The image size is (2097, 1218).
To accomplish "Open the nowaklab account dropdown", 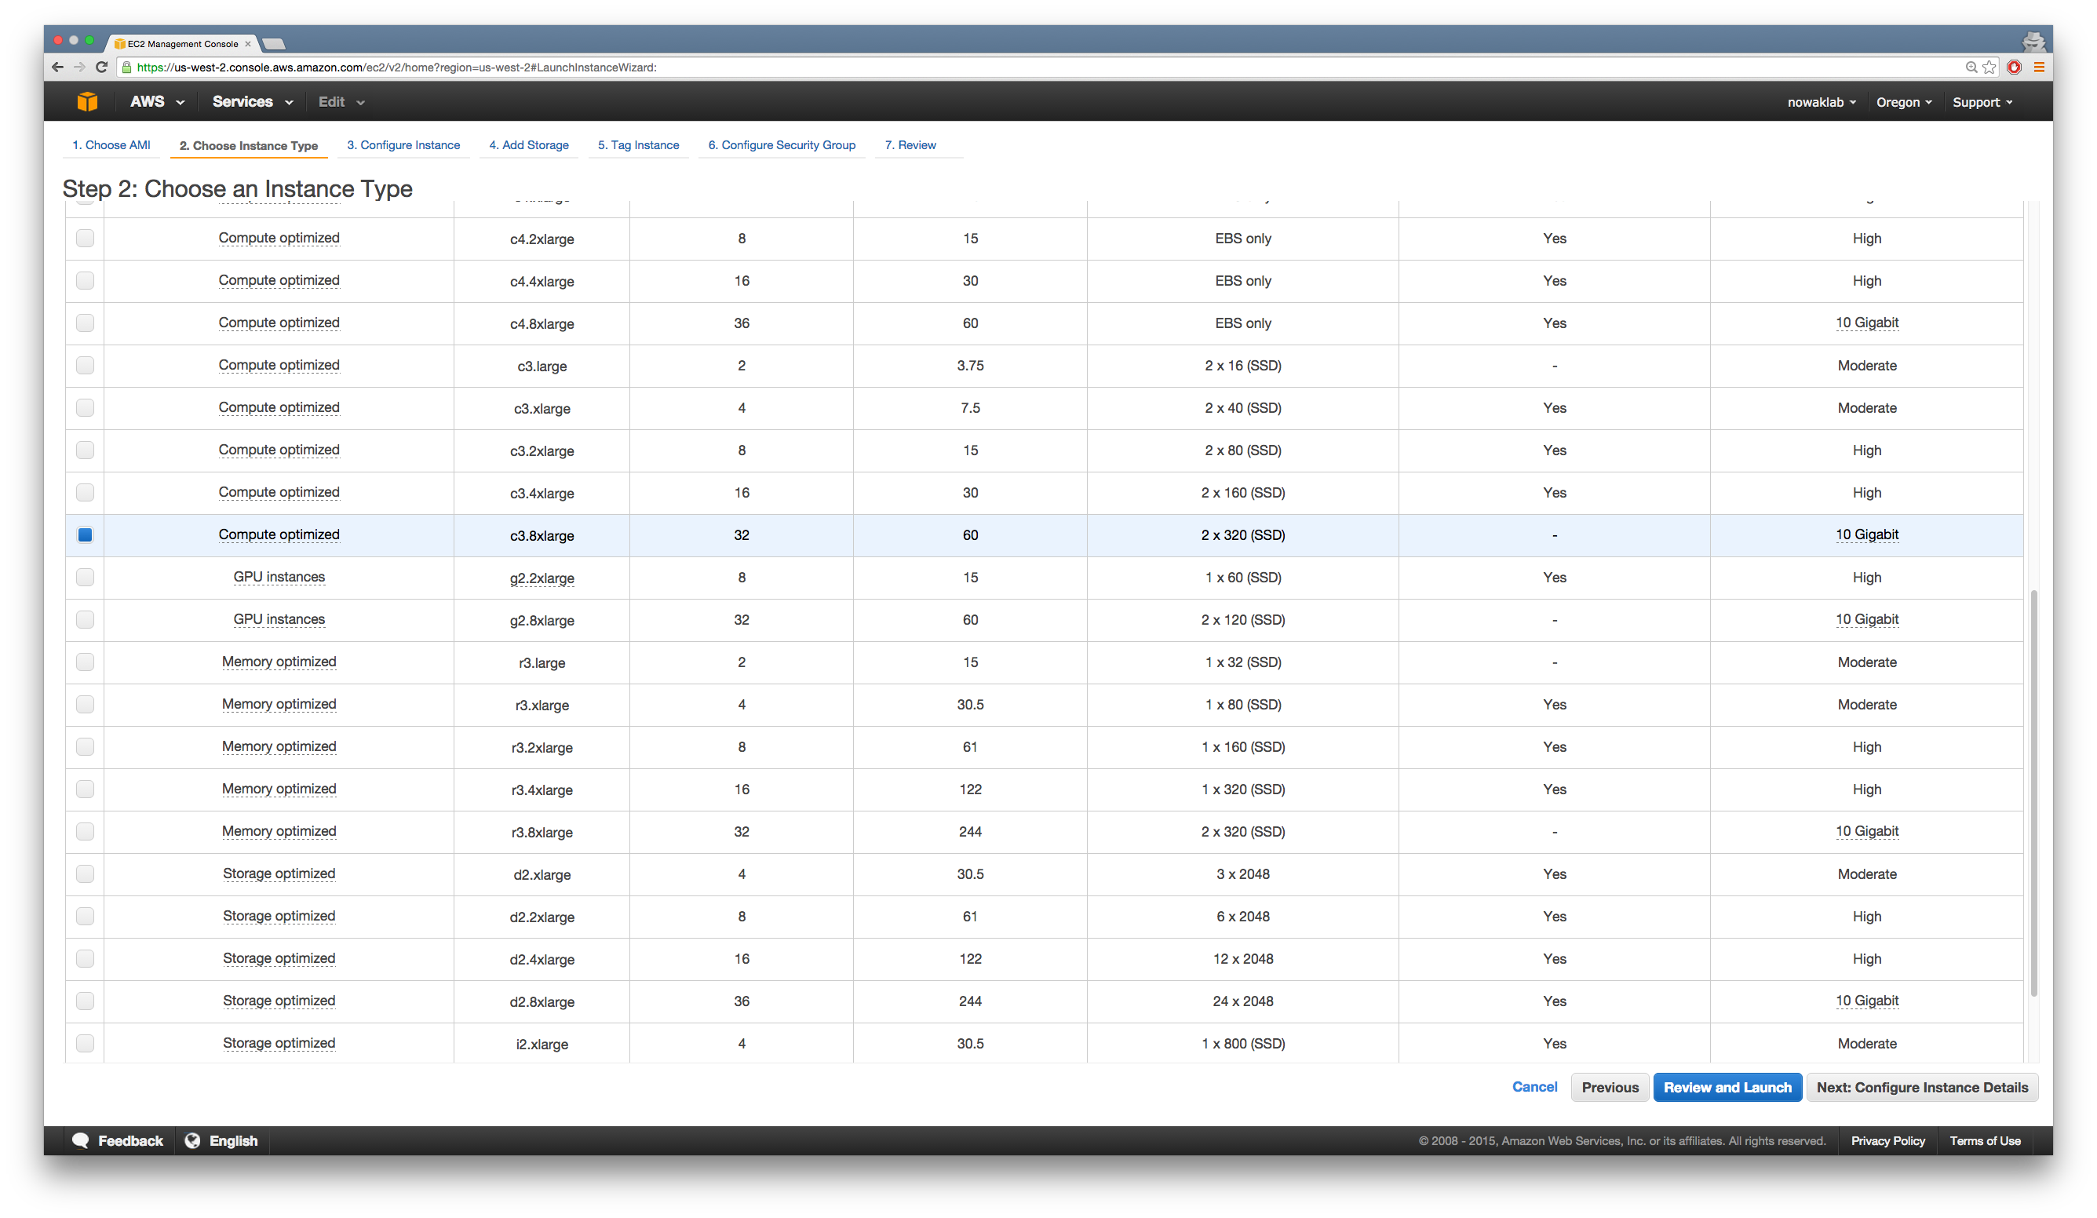I will click(1821, 102).
